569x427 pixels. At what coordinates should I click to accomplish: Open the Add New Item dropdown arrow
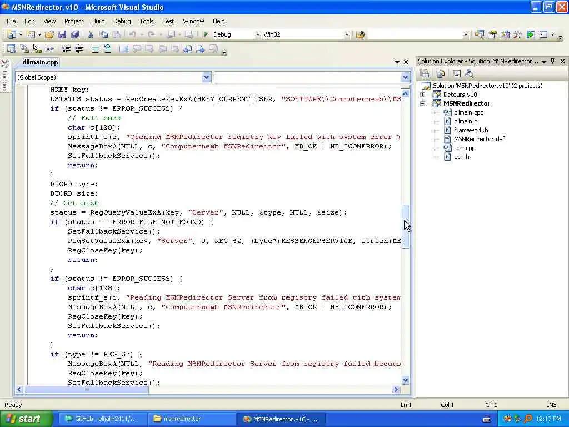(x=39, y=35)
